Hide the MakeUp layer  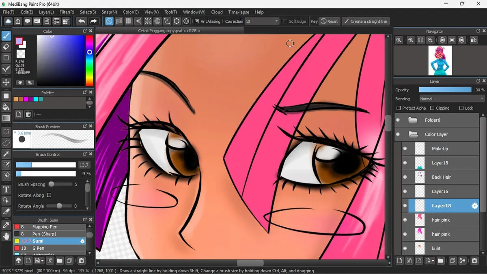[x=405, y=149]
